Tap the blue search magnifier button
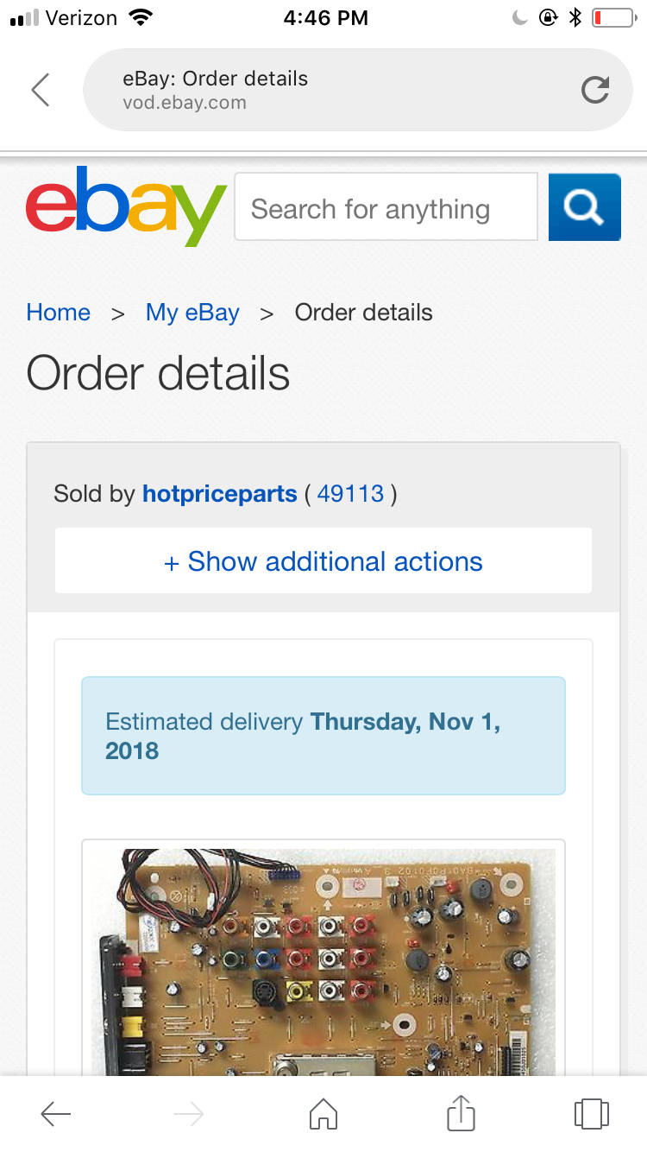 584,207
